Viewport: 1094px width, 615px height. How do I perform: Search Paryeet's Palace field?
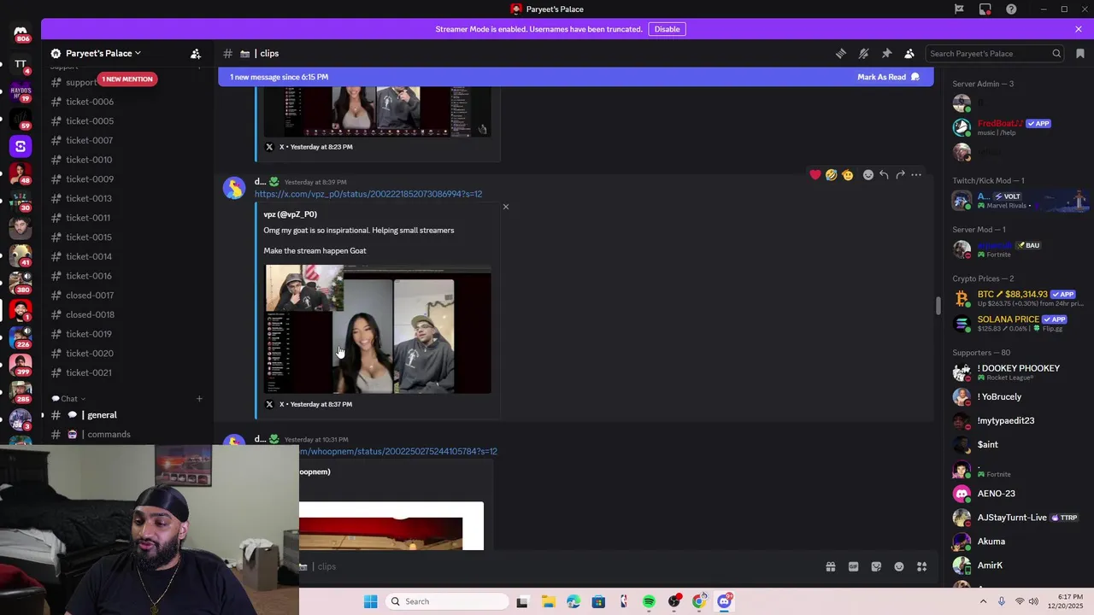coord(996,54)
